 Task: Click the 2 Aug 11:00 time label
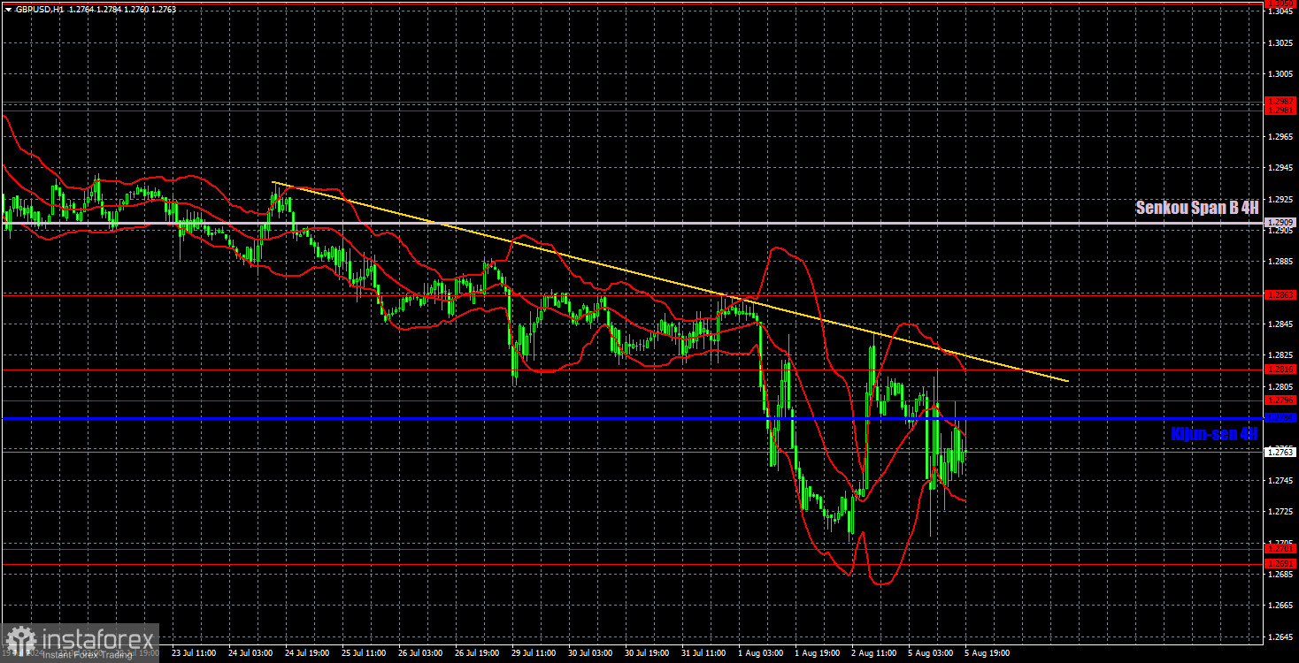coord(874,653)
